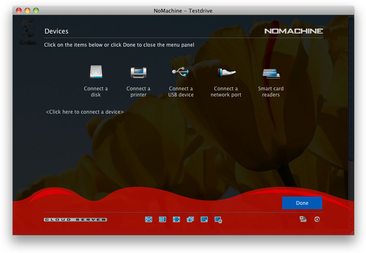The image size is (366, 253).
Task: Click the '<Click here to connect a device>' link
Action: coord(85,112)
